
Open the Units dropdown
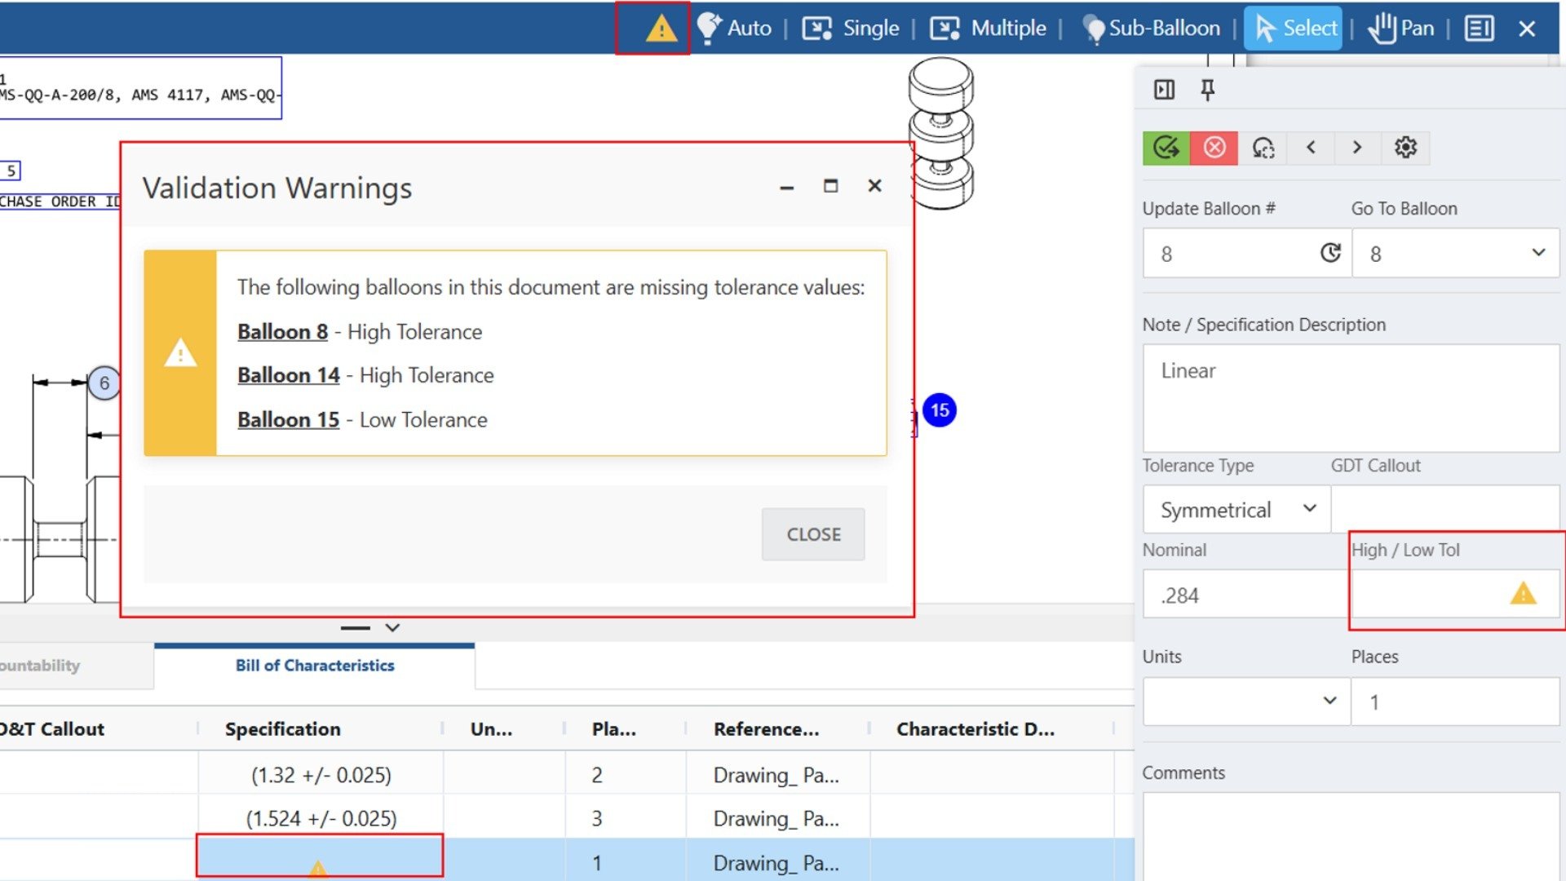pyautogui.click(x=1245, y=702)
